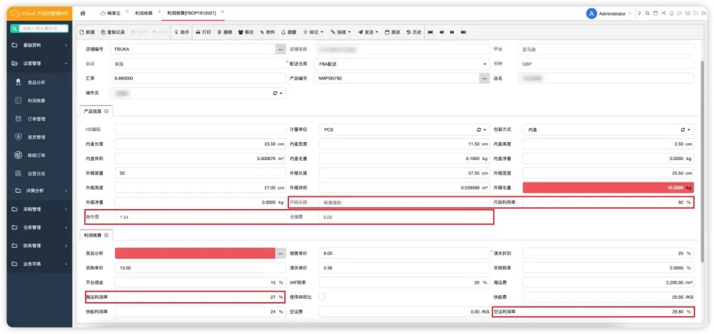Open the calendar icon in top-right header

point(654,13)
